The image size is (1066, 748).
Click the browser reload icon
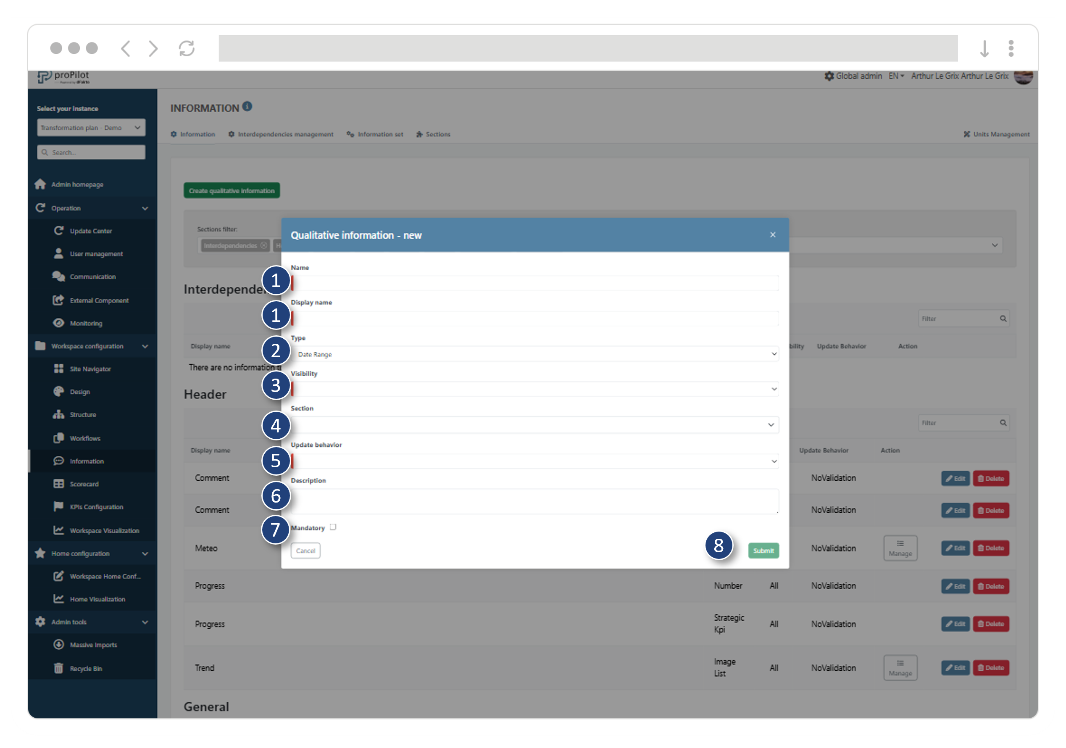coord(187,48)
